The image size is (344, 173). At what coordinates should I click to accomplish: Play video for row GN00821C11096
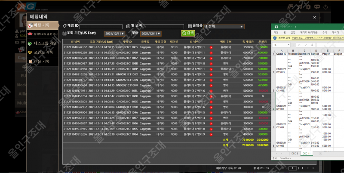tap(211, 124)
